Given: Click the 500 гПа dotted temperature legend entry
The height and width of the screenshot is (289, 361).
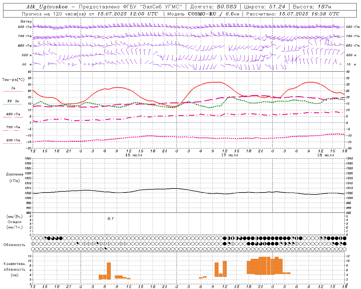Looking at the screenshot, I should point(13,140).
